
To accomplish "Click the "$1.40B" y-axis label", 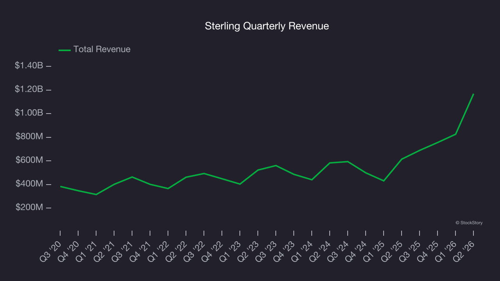I will (x=29, y=66).
